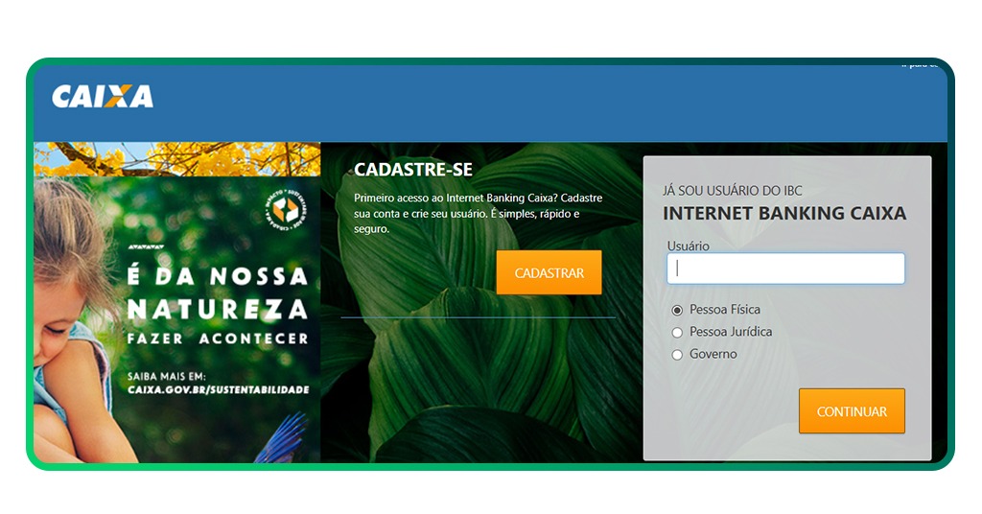Image resolution: width=982 pixels, height=514 pixels.
Task: Click the 'Primeiro acesso ao Internet Banking' paragraph
Action: coord(478,214)
